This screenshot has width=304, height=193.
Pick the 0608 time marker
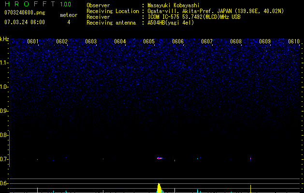click(236, 41)
